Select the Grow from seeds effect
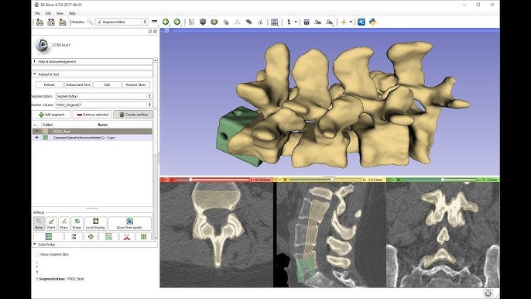Viewport: 531px width, 299px height. [129, 223]
